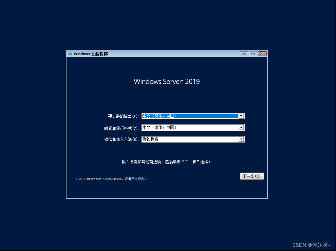Close the Windows 安装程序 window

(262, 54)
